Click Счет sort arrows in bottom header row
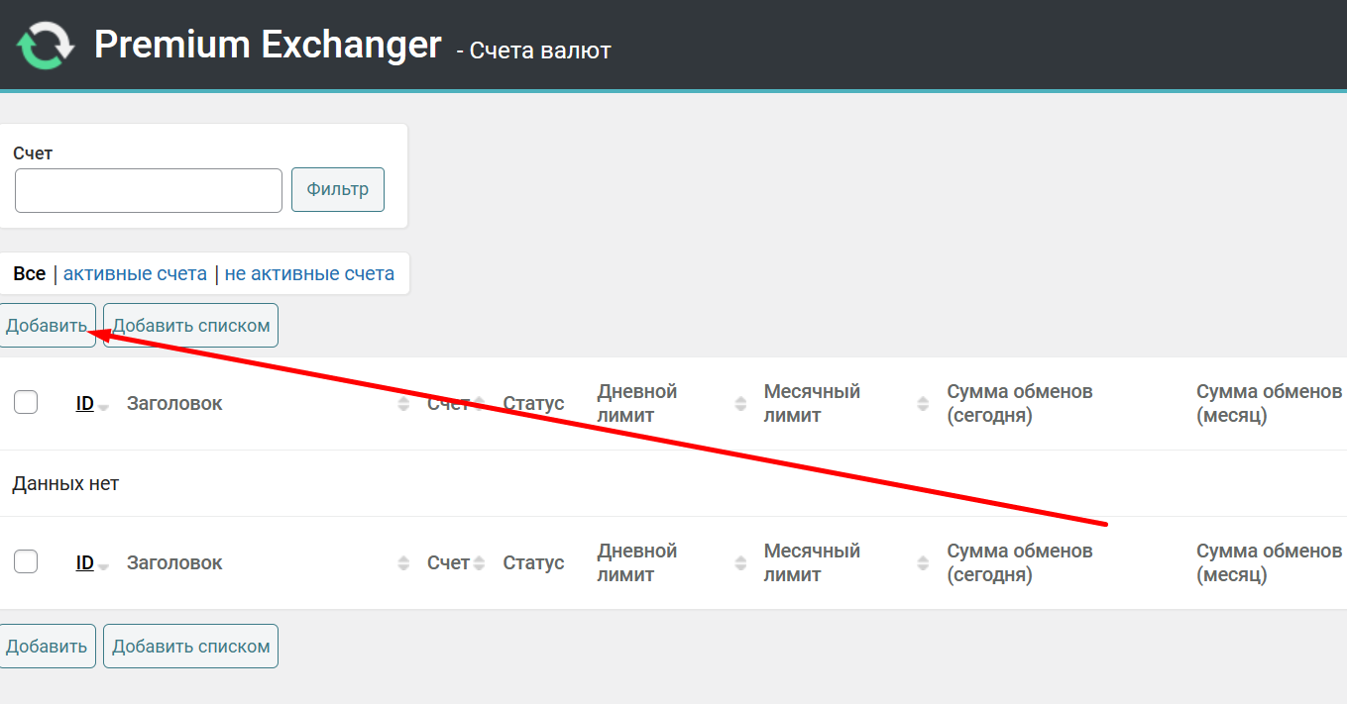This screenshot has width=1347, height=704. pyautogui.click(x=479, y=563)
